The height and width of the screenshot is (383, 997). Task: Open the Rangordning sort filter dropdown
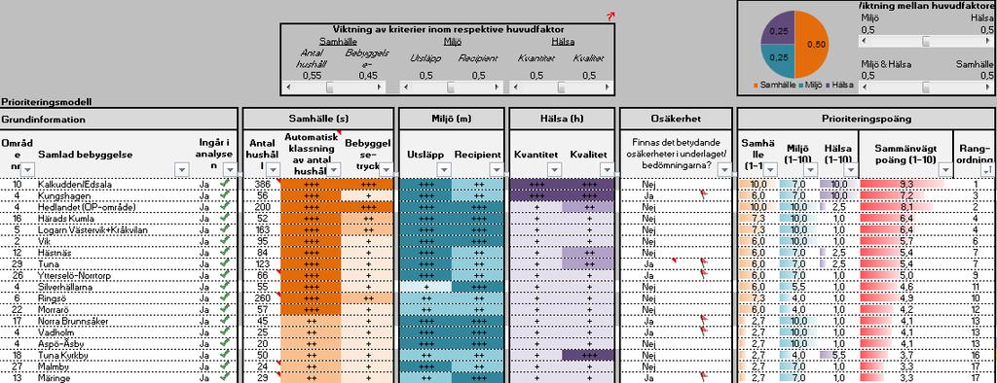pyautogui.click(x=986, y=169)
